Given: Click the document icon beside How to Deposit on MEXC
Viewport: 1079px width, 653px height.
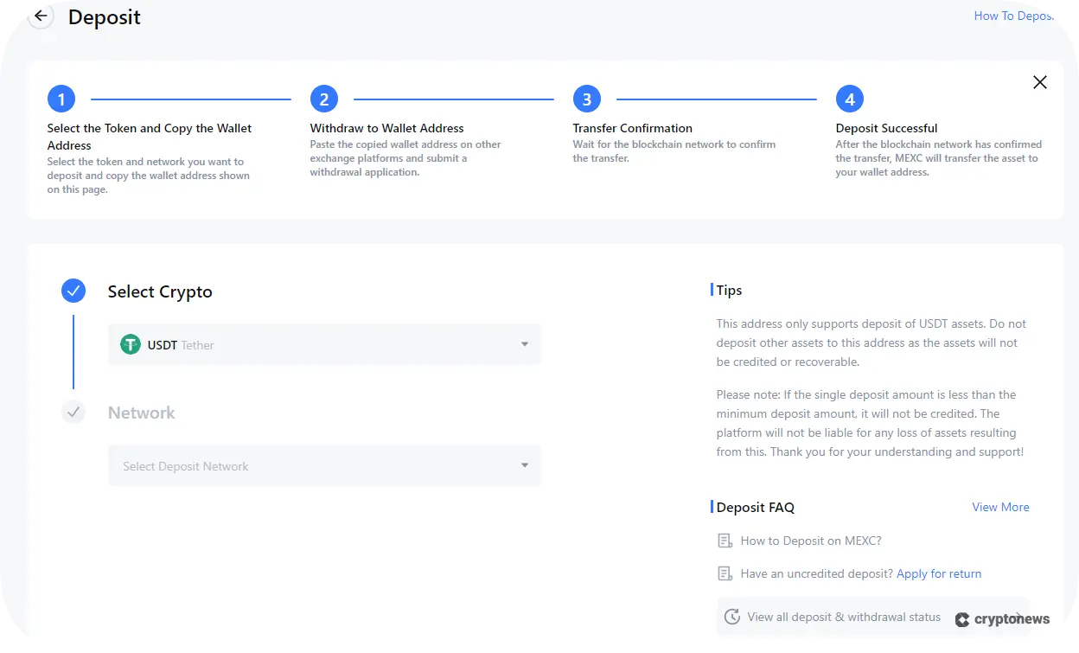Looking at the screenshot, I should coord(725,541).
